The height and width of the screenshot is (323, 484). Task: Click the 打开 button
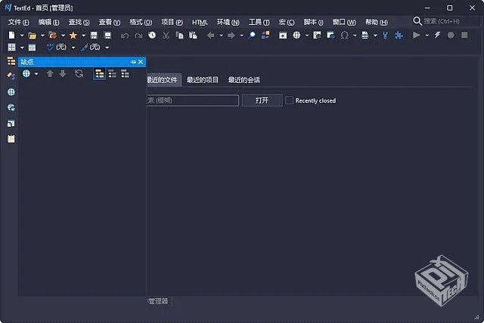point(262,100)
